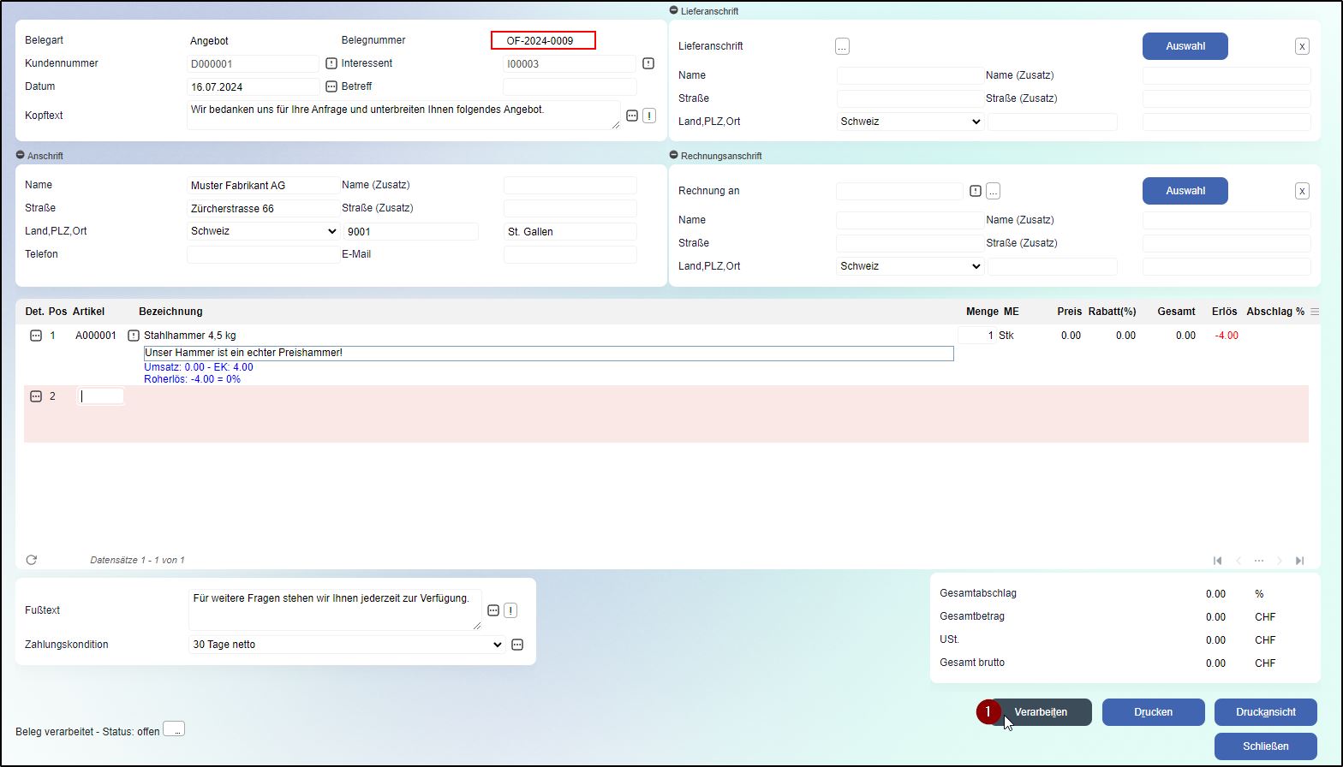The height and width of the screenshot is (767, 1343).
Task: Click the ellipsis icon next to Zahlungskondition
Action: (x=517, y=645)
